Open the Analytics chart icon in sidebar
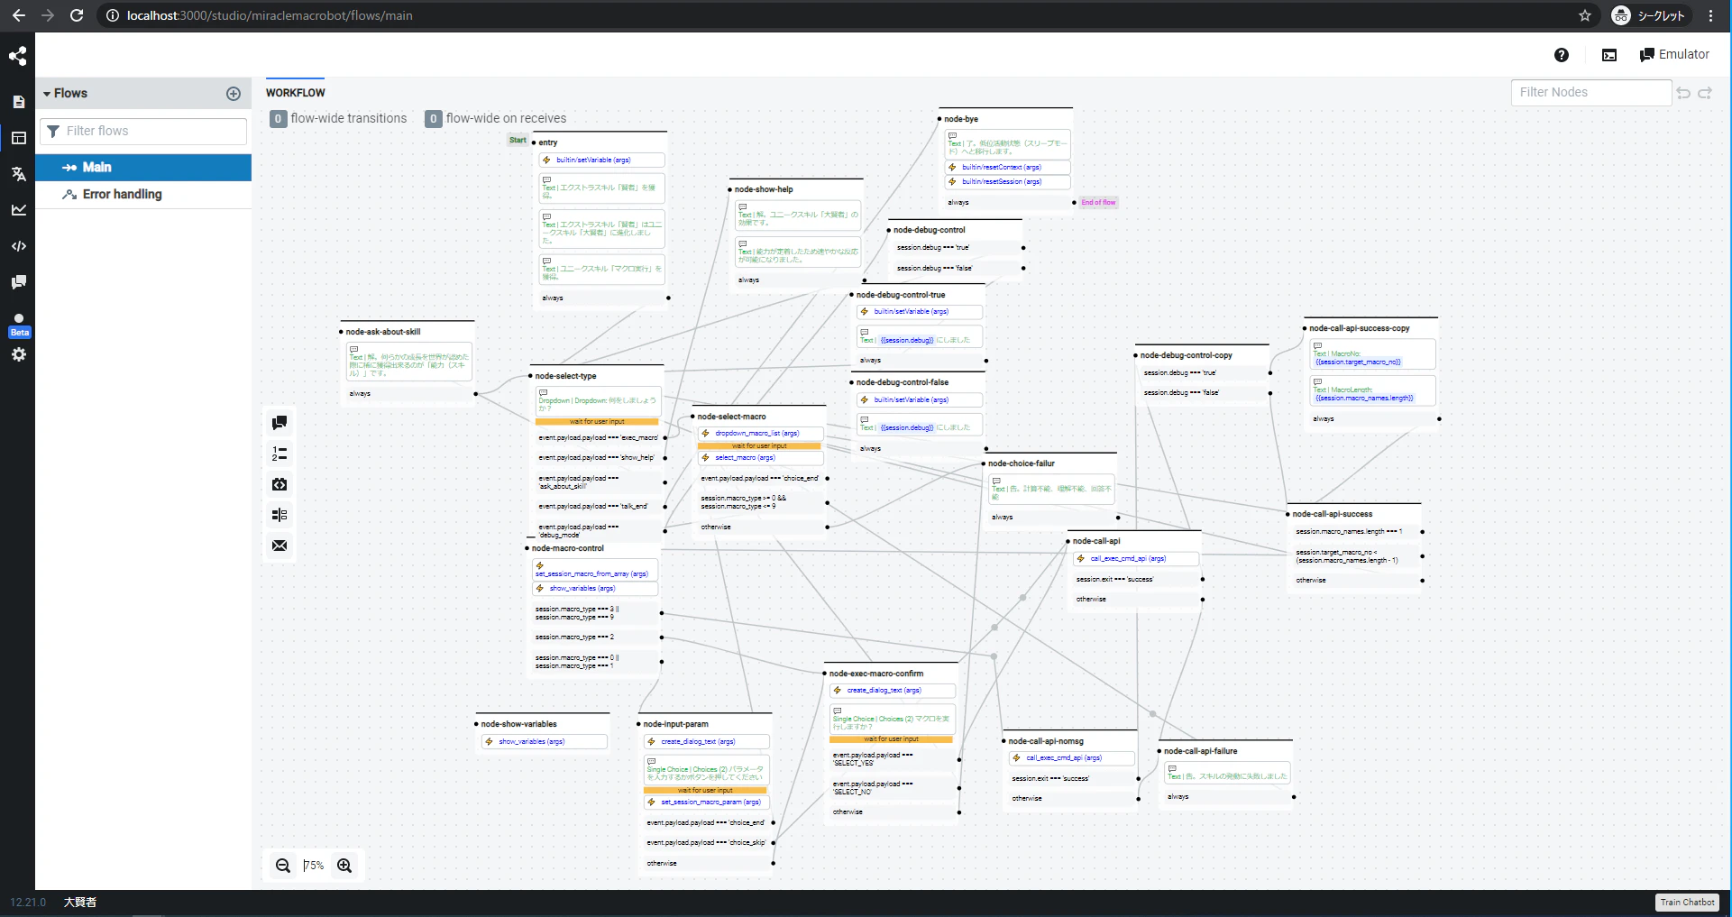Screen dimensions: 1732x917 (x=18, y=210)
